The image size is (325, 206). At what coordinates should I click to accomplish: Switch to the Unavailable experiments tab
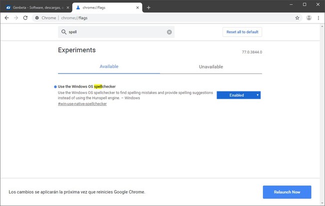click(x=211, y=66)
